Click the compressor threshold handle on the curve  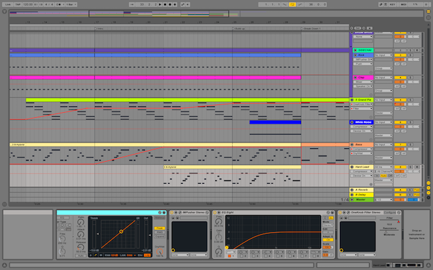[120, 230]
